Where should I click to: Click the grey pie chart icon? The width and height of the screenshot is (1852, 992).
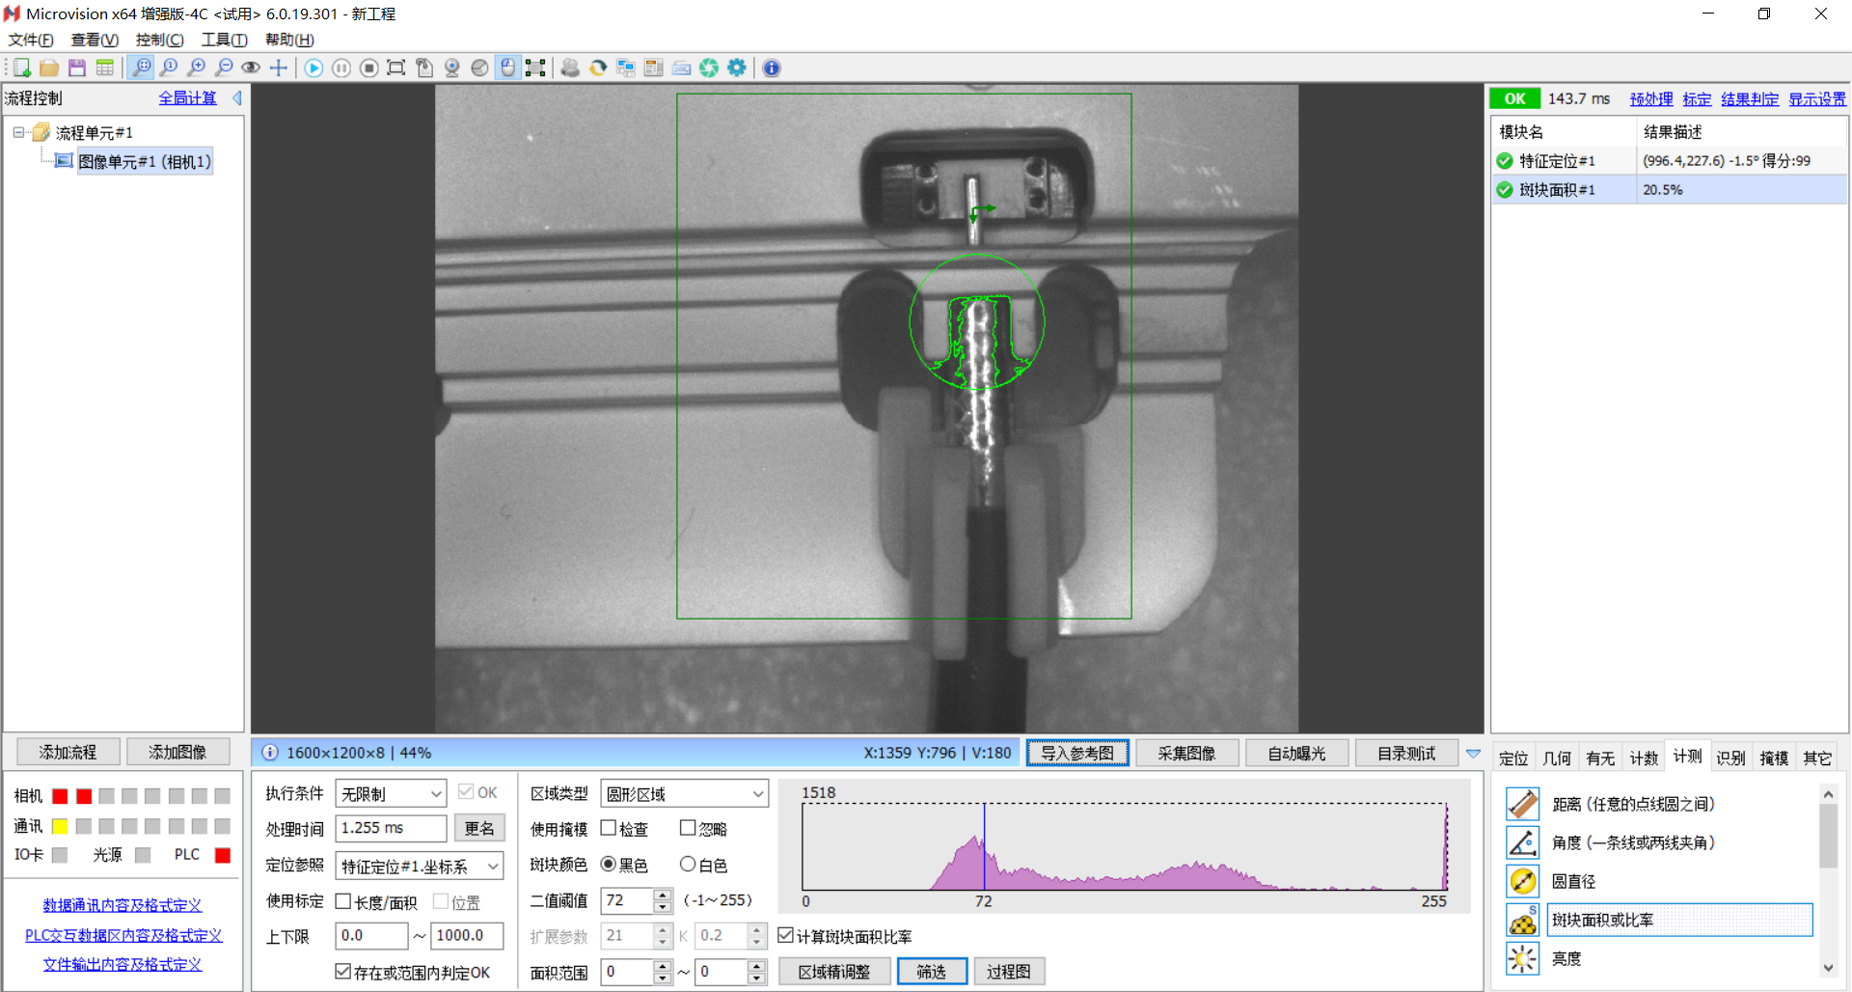(x=479, y=68)
